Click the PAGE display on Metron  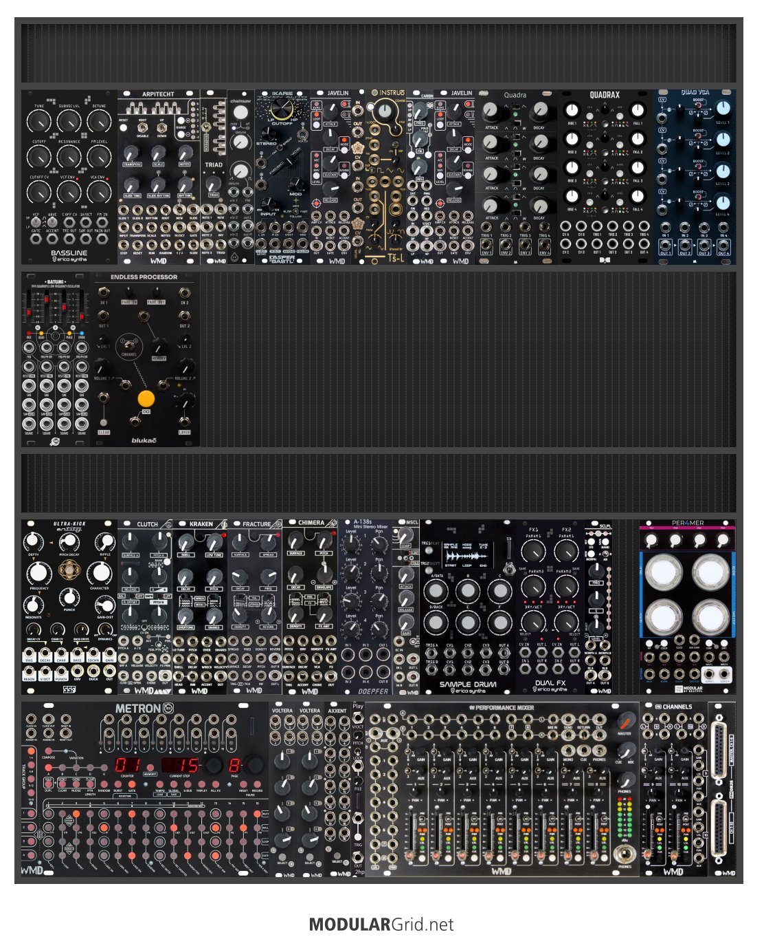pyautogui.click(x=234, y=766)
